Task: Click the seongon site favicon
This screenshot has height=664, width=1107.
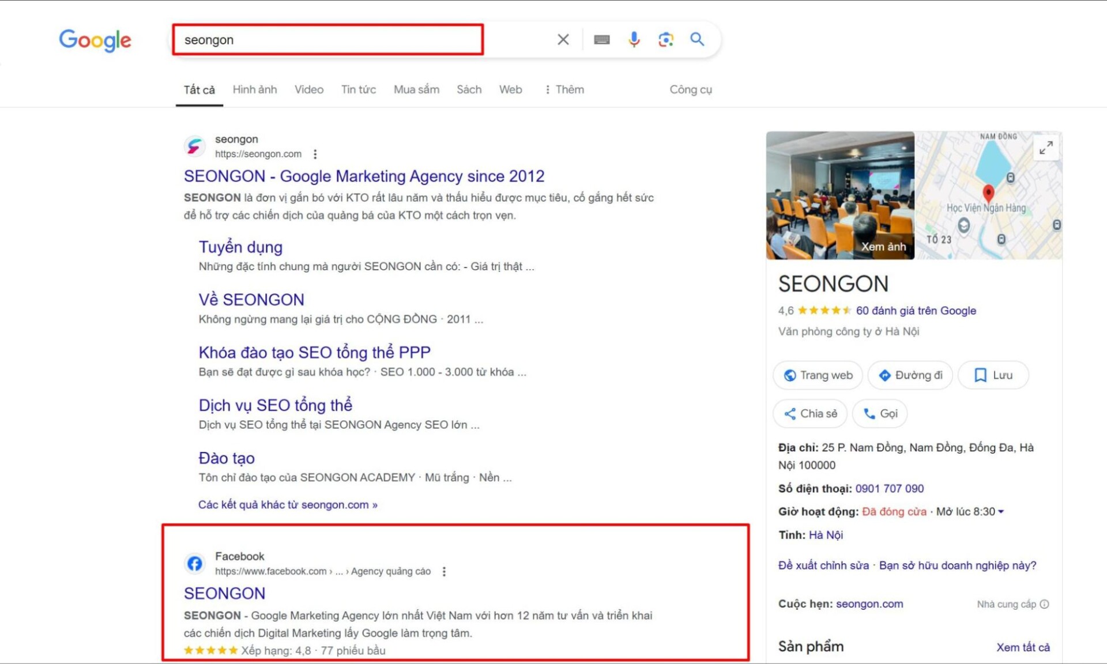Action: [195, 146]
